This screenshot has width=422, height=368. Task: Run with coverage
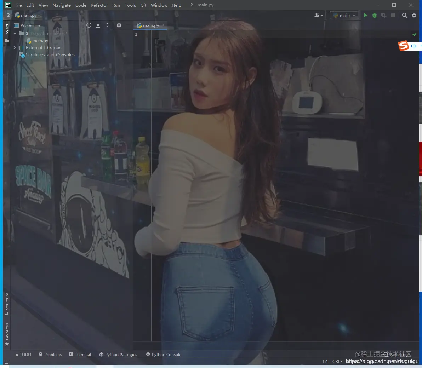click(383, 15)
